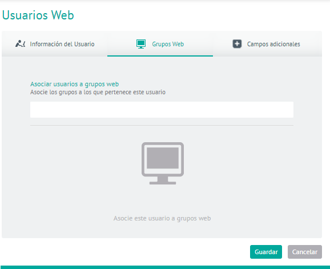Click the teal monitor icon in Grupos Web tab
Image resolution: width=330 pixels, height=269 pixels.
(141, 44)
